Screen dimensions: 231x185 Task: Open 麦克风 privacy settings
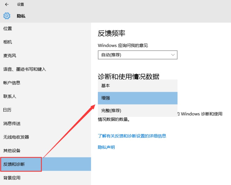pos(9,56)
